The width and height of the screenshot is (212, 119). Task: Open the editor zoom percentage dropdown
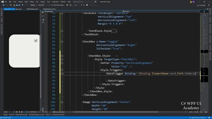click(47, 112)
